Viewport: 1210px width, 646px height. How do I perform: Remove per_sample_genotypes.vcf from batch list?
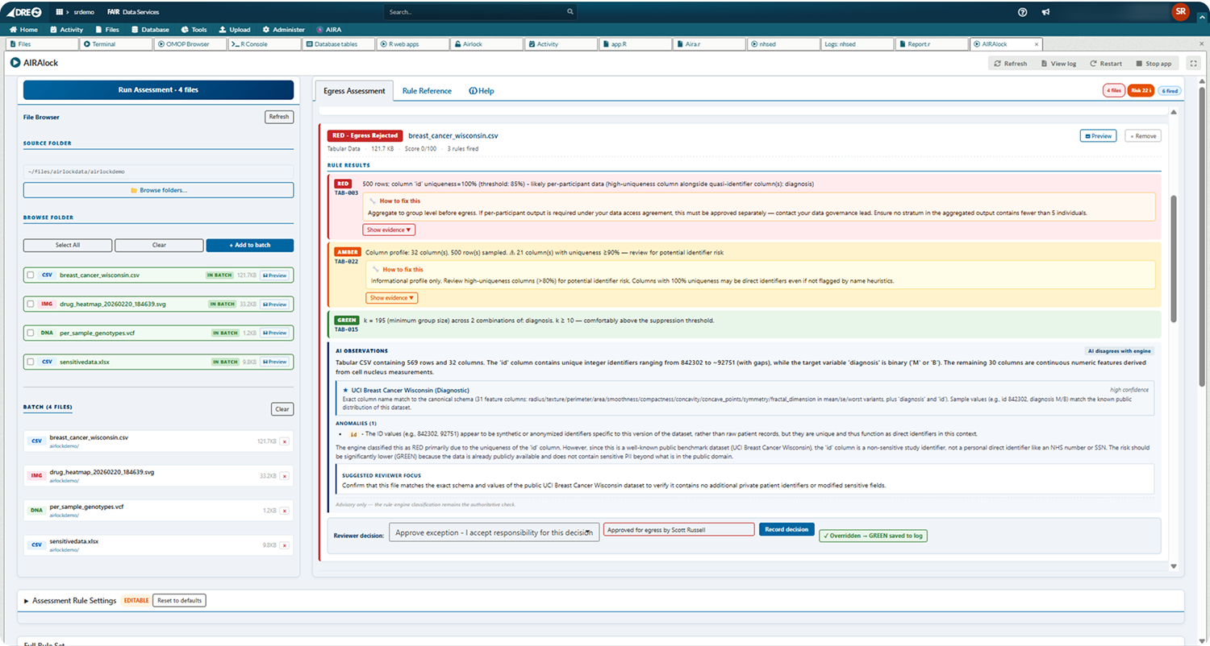(x=284, y=511)
